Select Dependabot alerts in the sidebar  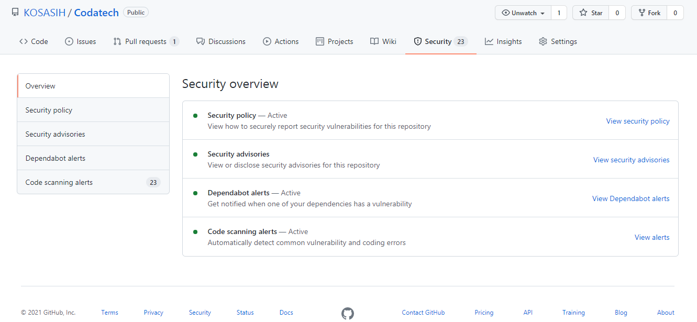93,158
